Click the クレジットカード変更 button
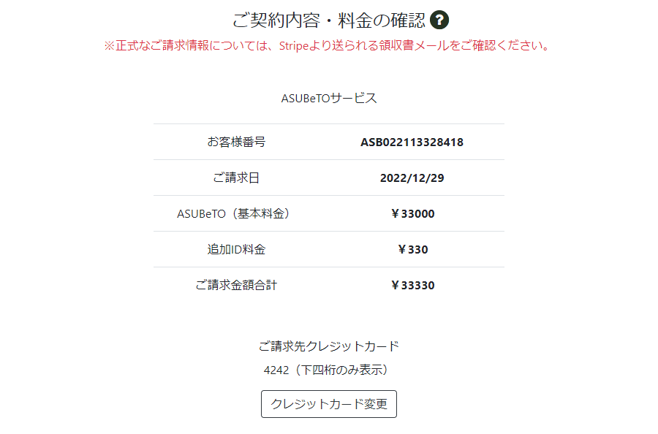Screen dimensions: 658x434 pyautogui.click(x=328, y=404)
